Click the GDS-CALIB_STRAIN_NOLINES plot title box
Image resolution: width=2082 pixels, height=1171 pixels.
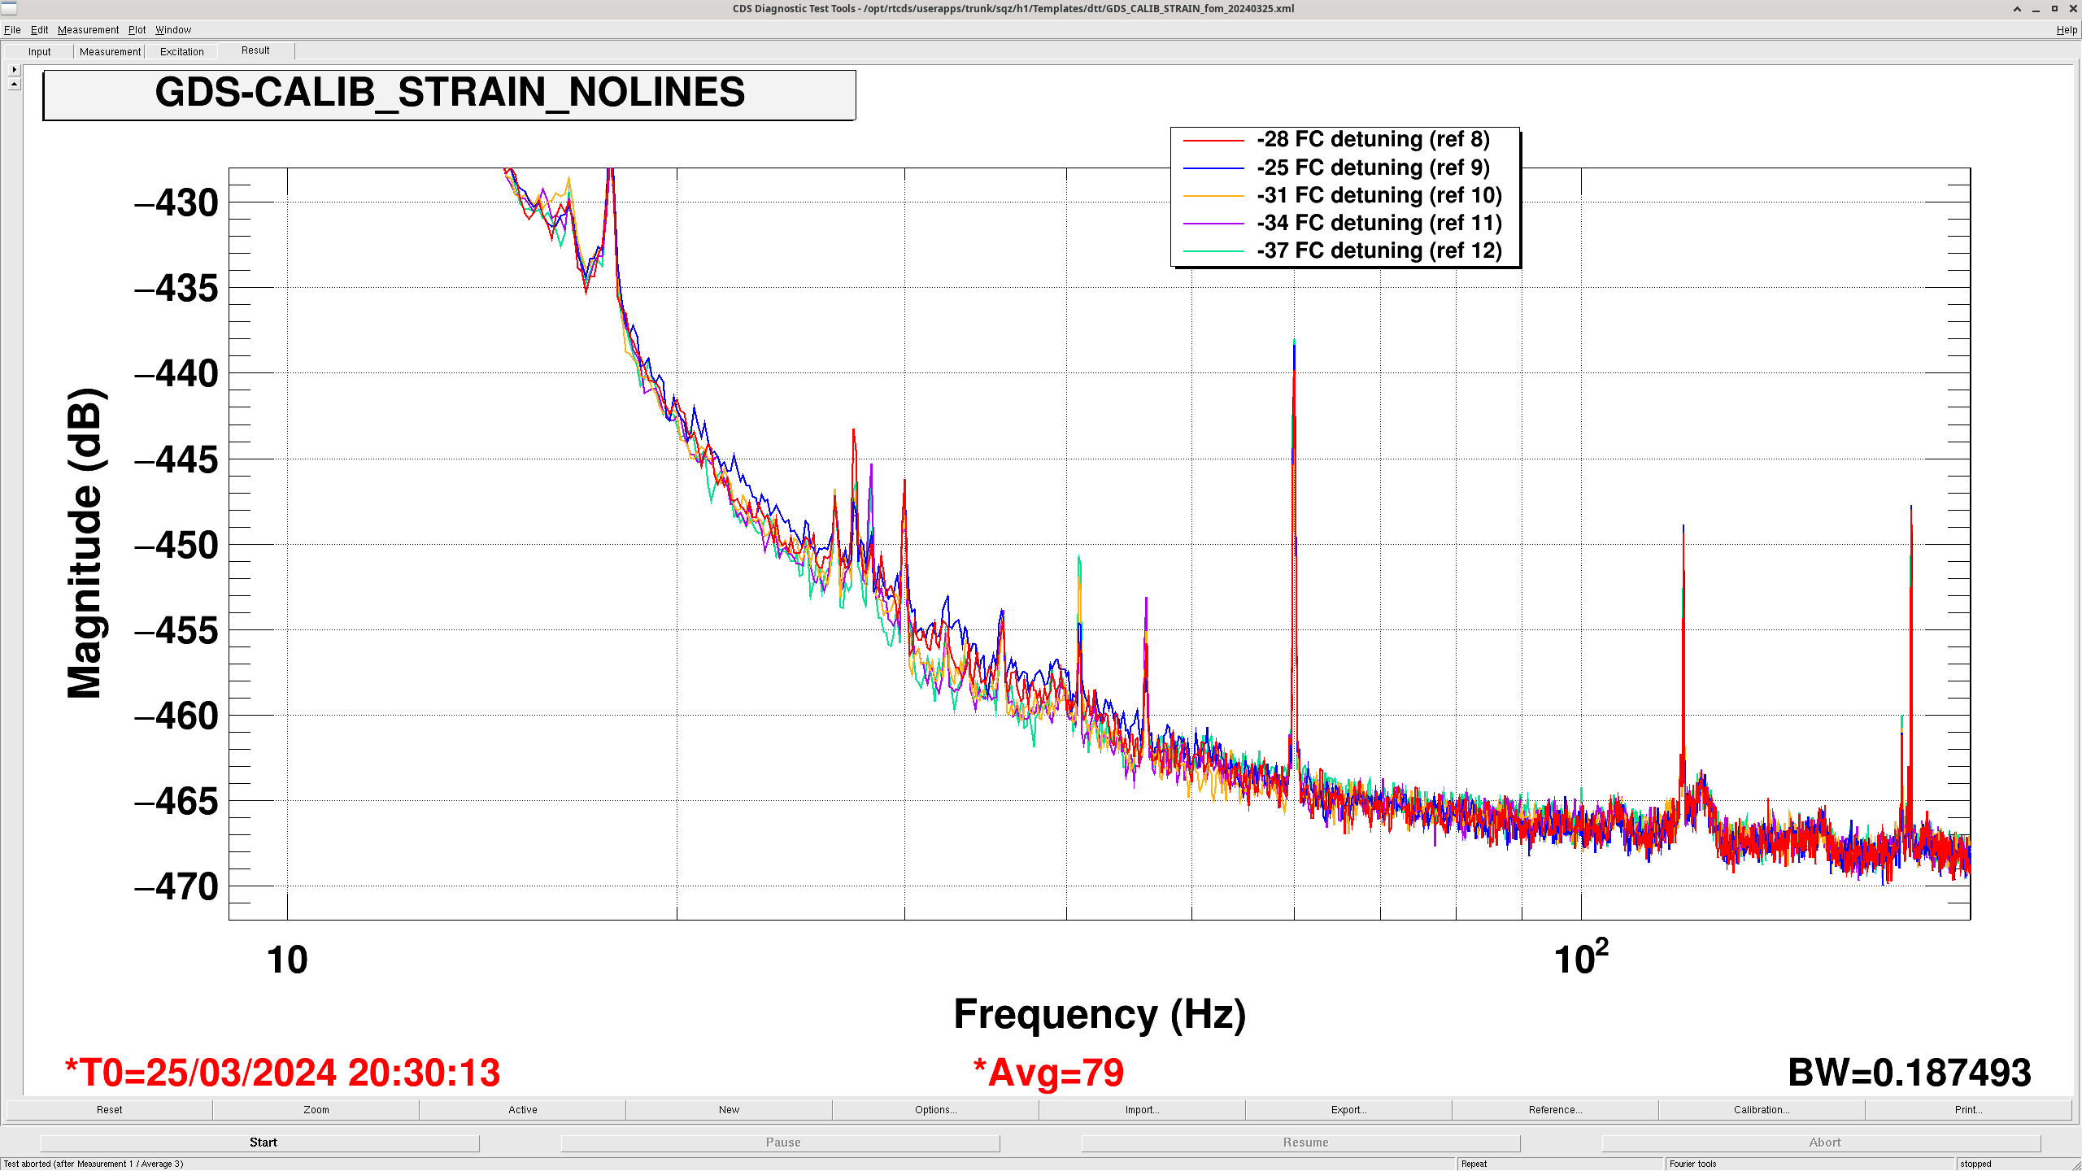(x=449, y=94)
